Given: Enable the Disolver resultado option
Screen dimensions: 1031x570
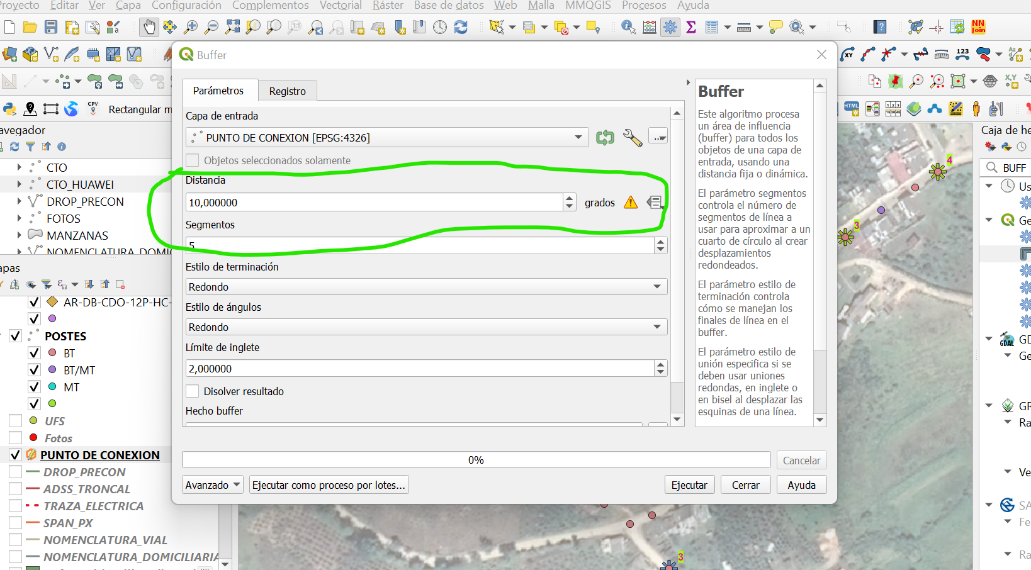Looking at the screenshot, I should point(192,391).
